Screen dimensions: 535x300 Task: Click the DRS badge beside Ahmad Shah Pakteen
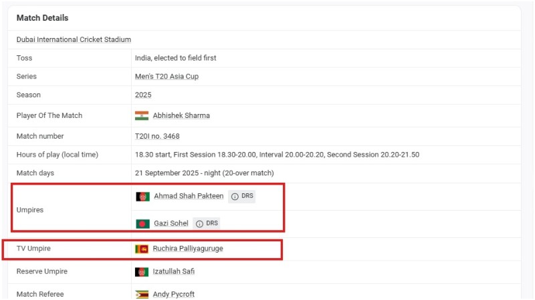tap(247, 197)
